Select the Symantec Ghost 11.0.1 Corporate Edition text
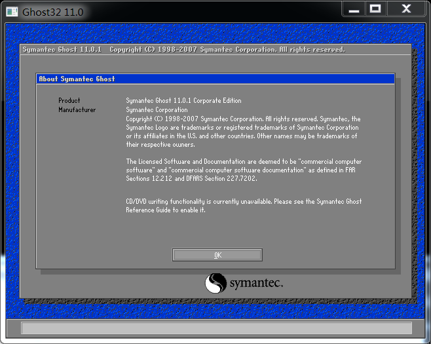Image resolution: width=431 pixels, height=344 pixels. pyautogui.click(x=183, y=101)
